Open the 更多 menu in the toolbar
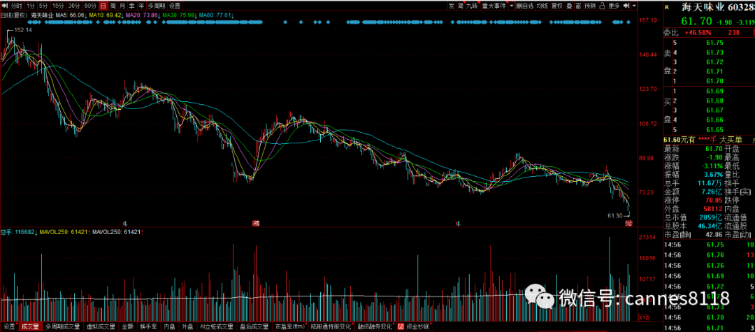Image resolution: width=755 pixels, height=332 pixels. tap(615, 6)
